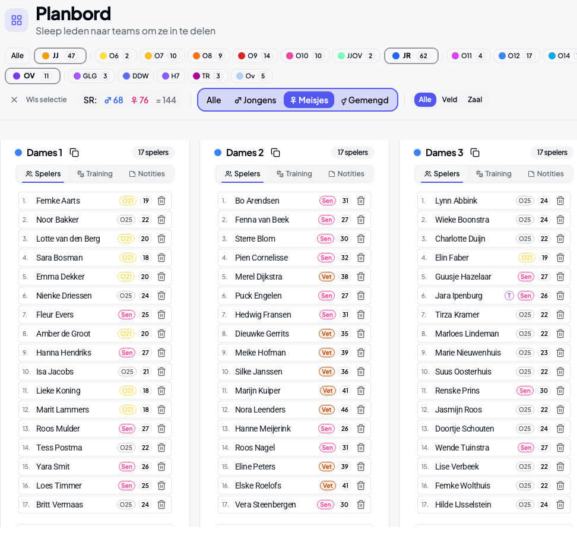
Task: Delete Jara Ipenburg from Dames 3
Action: (560, 296)
